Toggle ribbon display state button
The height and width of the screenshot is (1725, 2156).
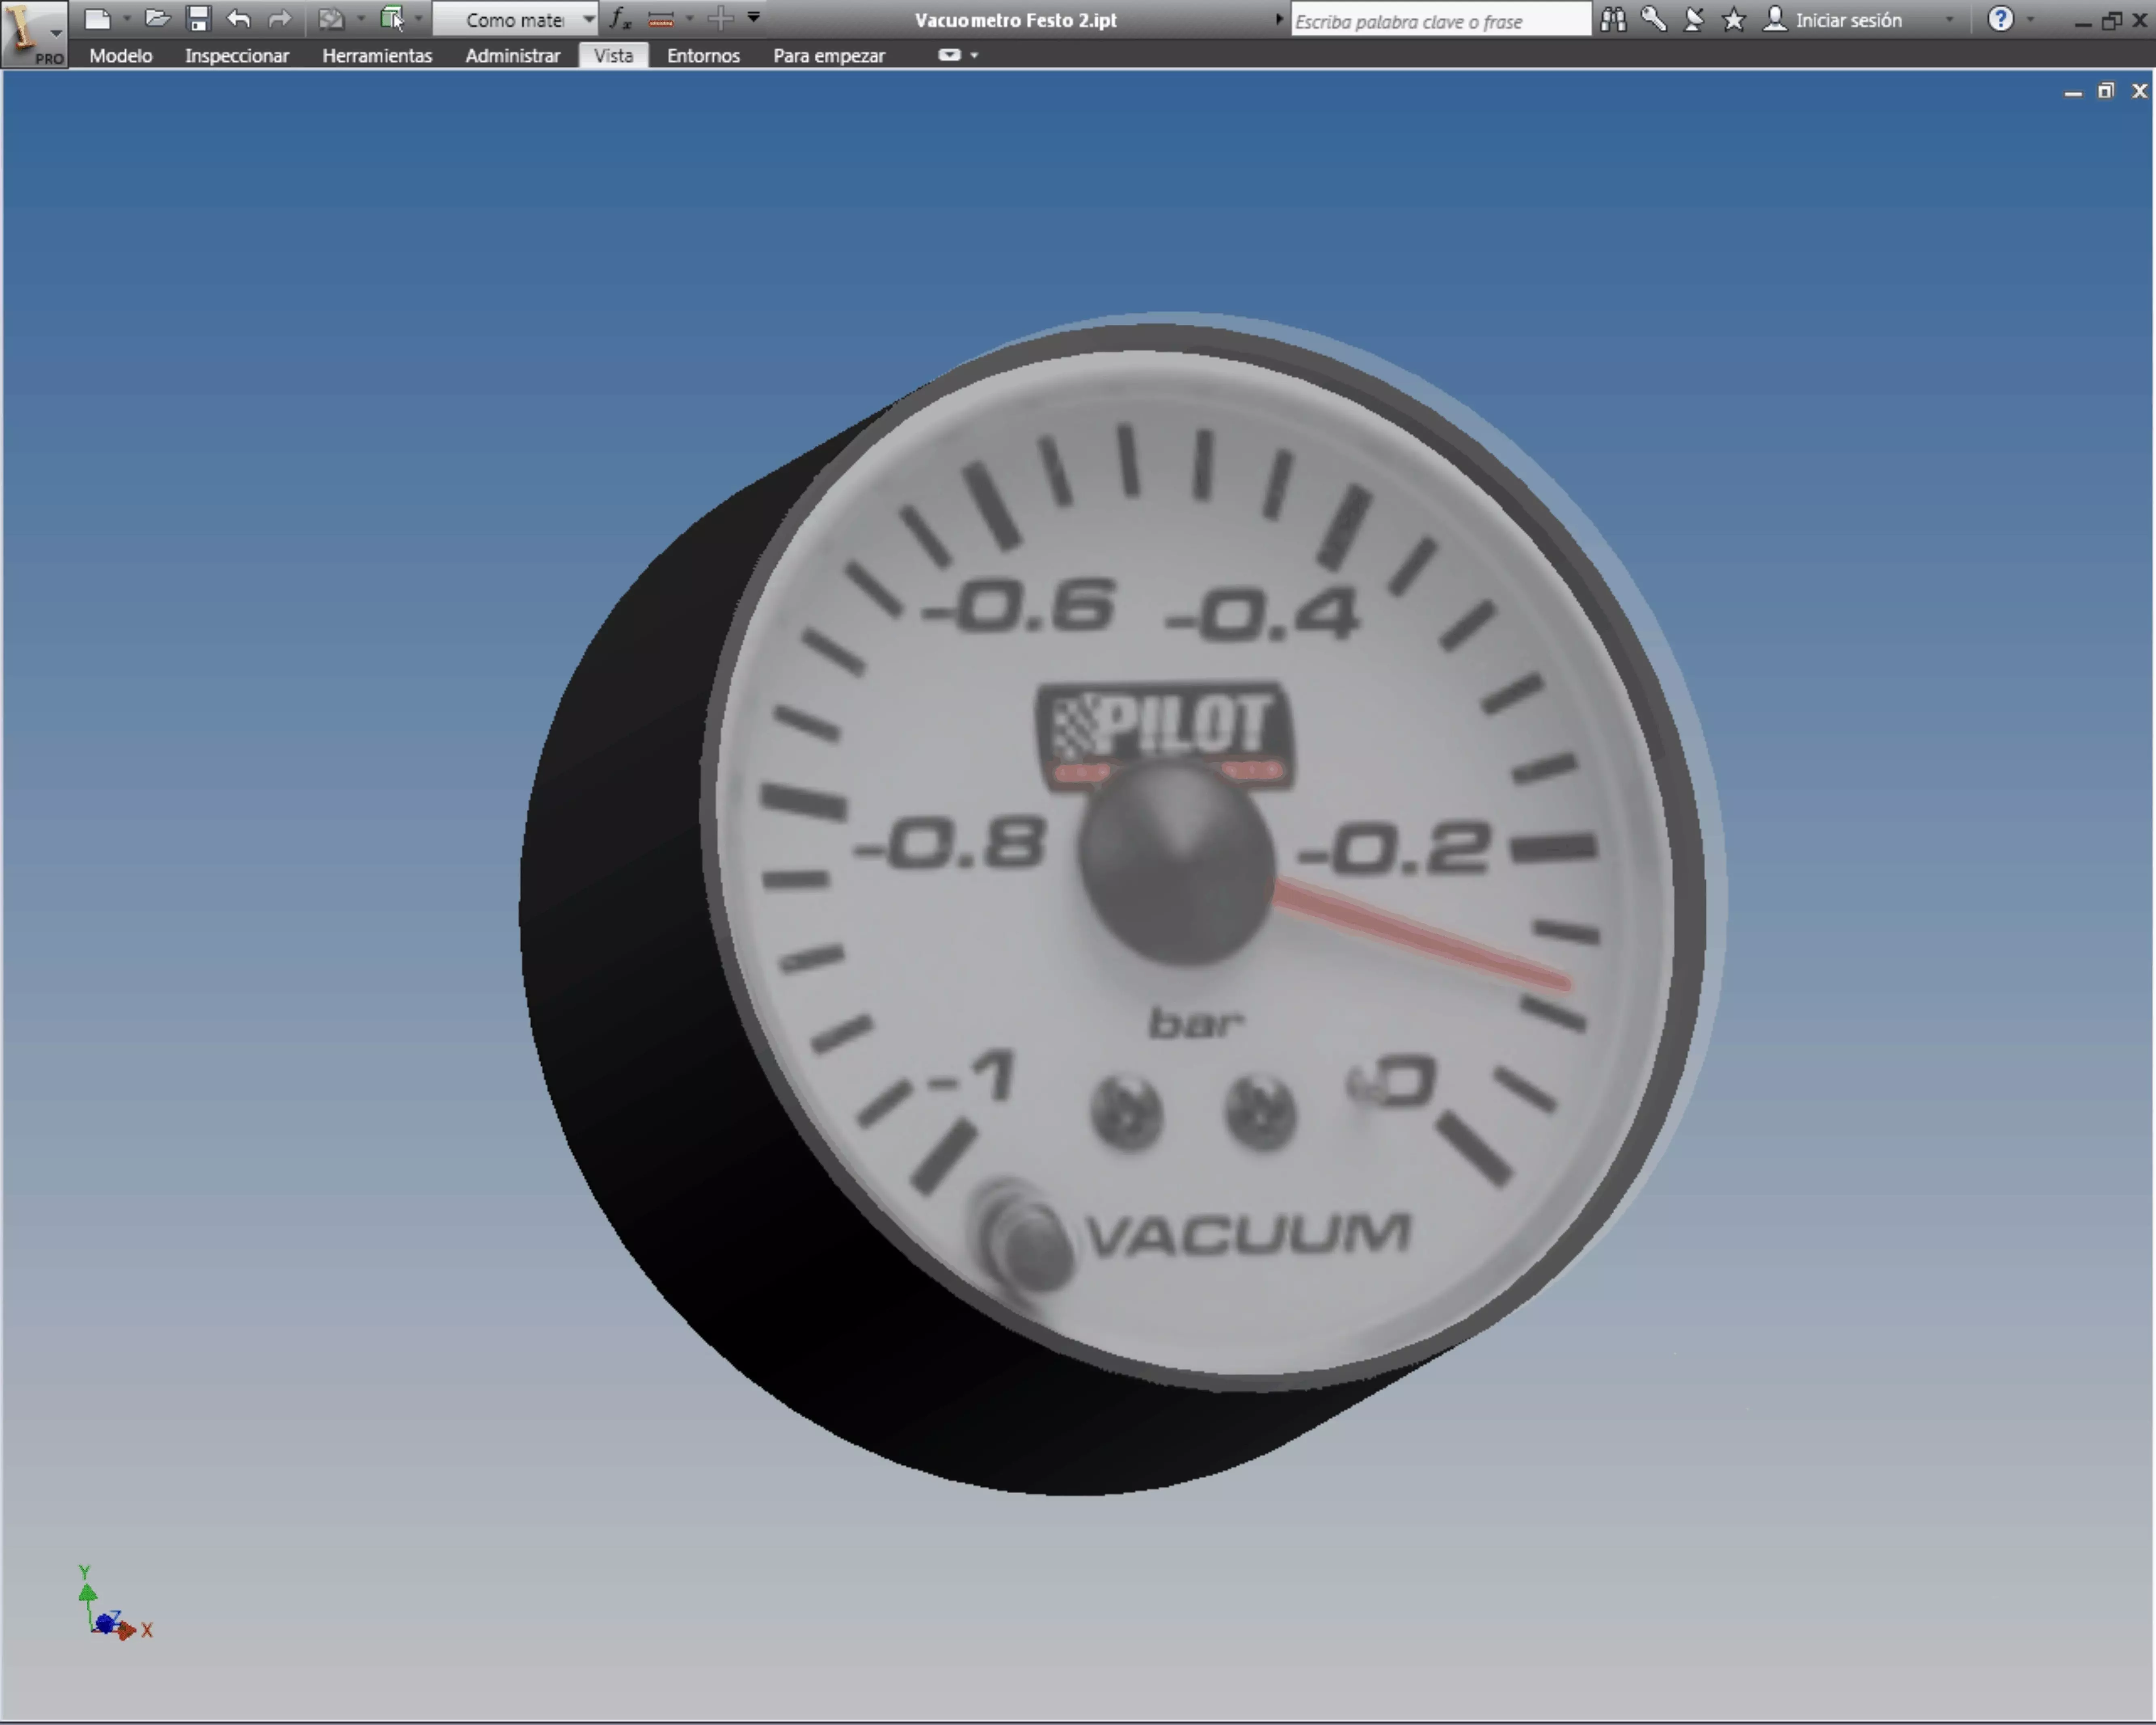point(949,55)
